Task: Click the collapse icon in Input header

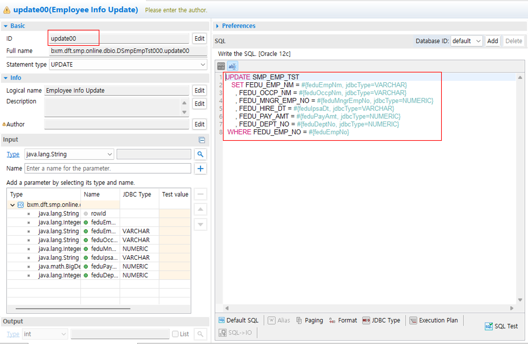Action: tap(202, 140)
